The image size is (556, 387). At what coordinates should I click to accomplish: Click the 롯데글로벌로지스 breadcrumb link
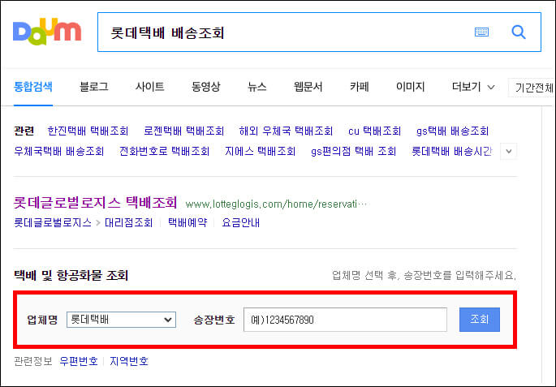[53, 222]
